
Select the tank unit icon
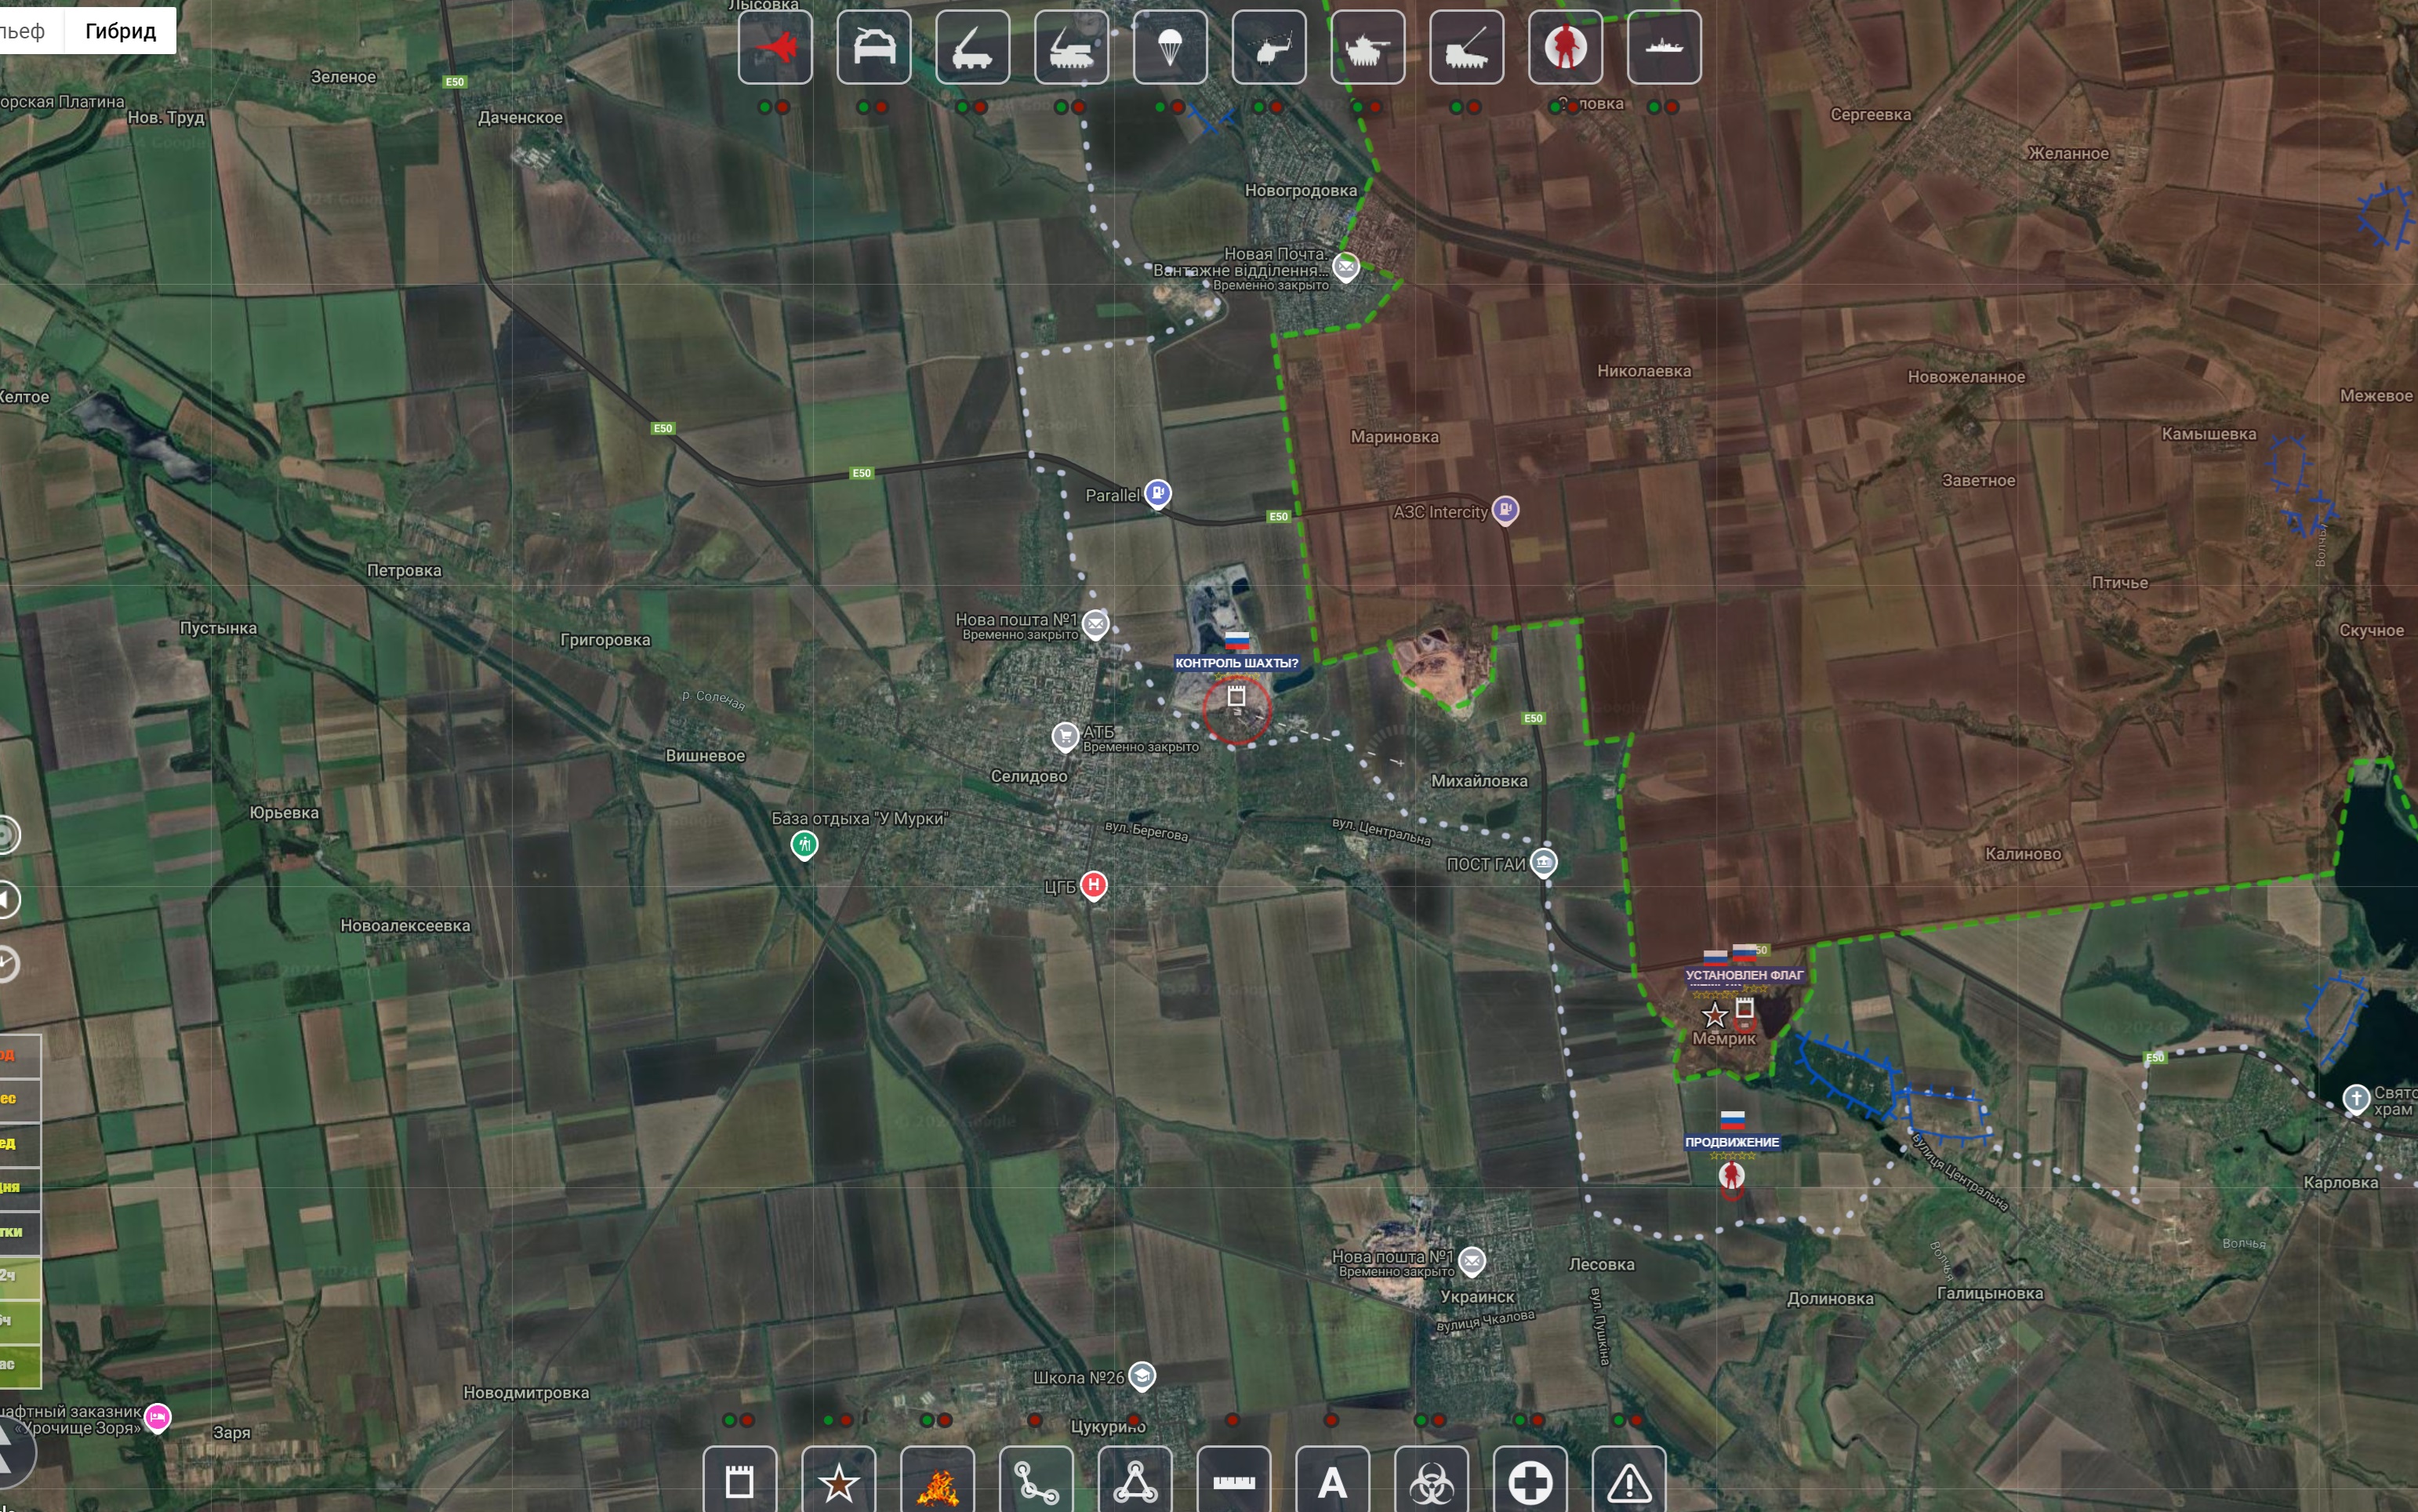(x=1367, y=47)
